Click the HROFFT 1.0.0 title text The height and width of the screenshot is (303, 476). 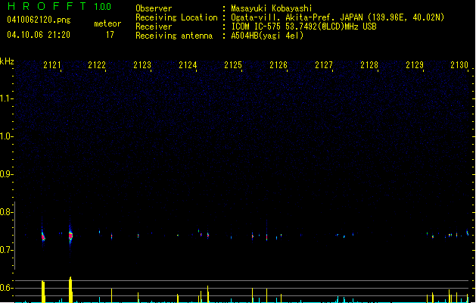tap(59, 6)
